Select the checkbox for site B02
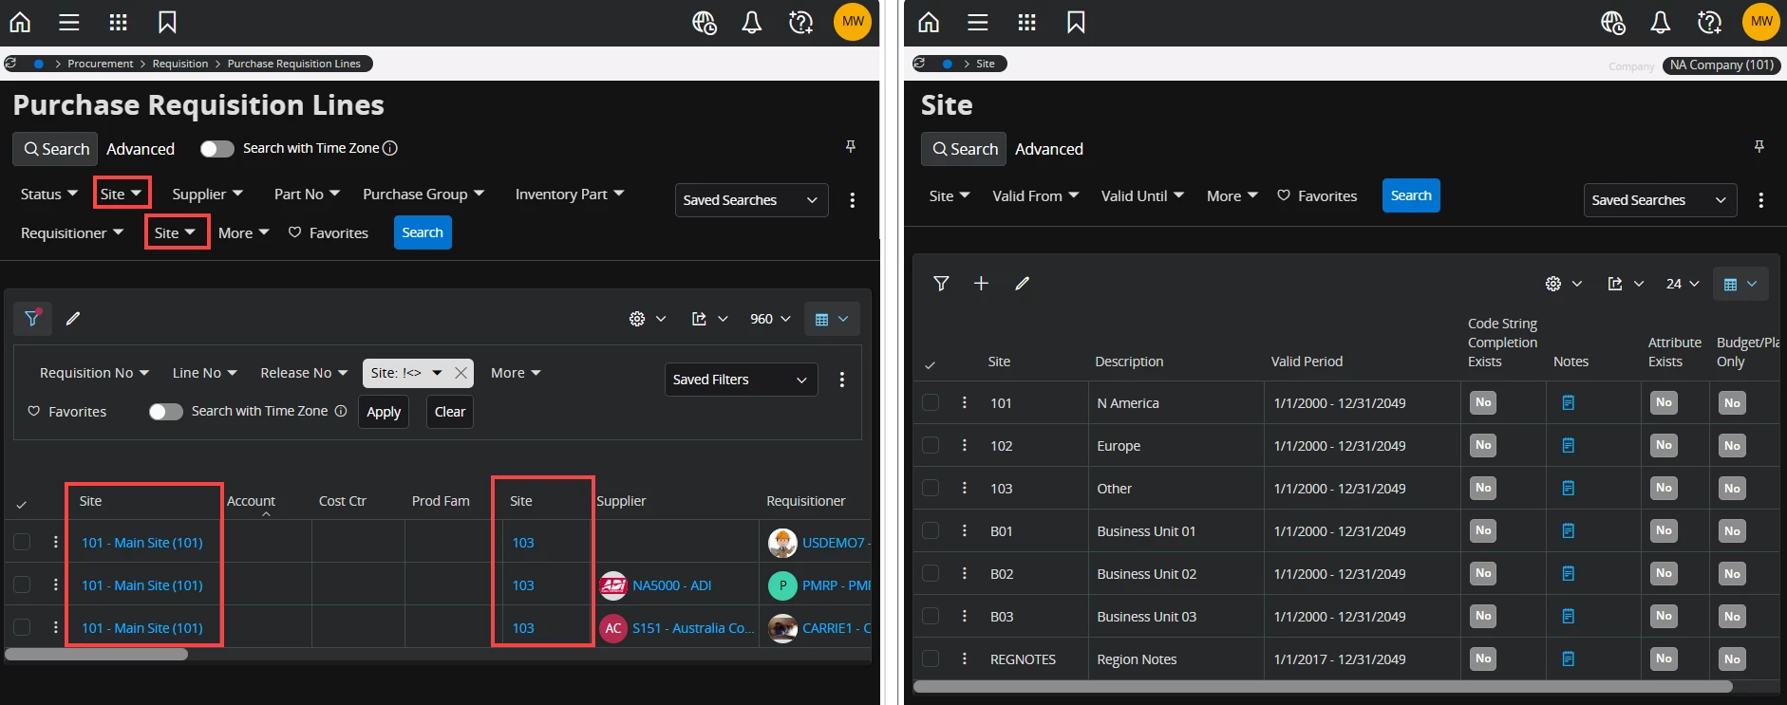1787x705 pixels. pyautogui.click(x=931, y=574)
